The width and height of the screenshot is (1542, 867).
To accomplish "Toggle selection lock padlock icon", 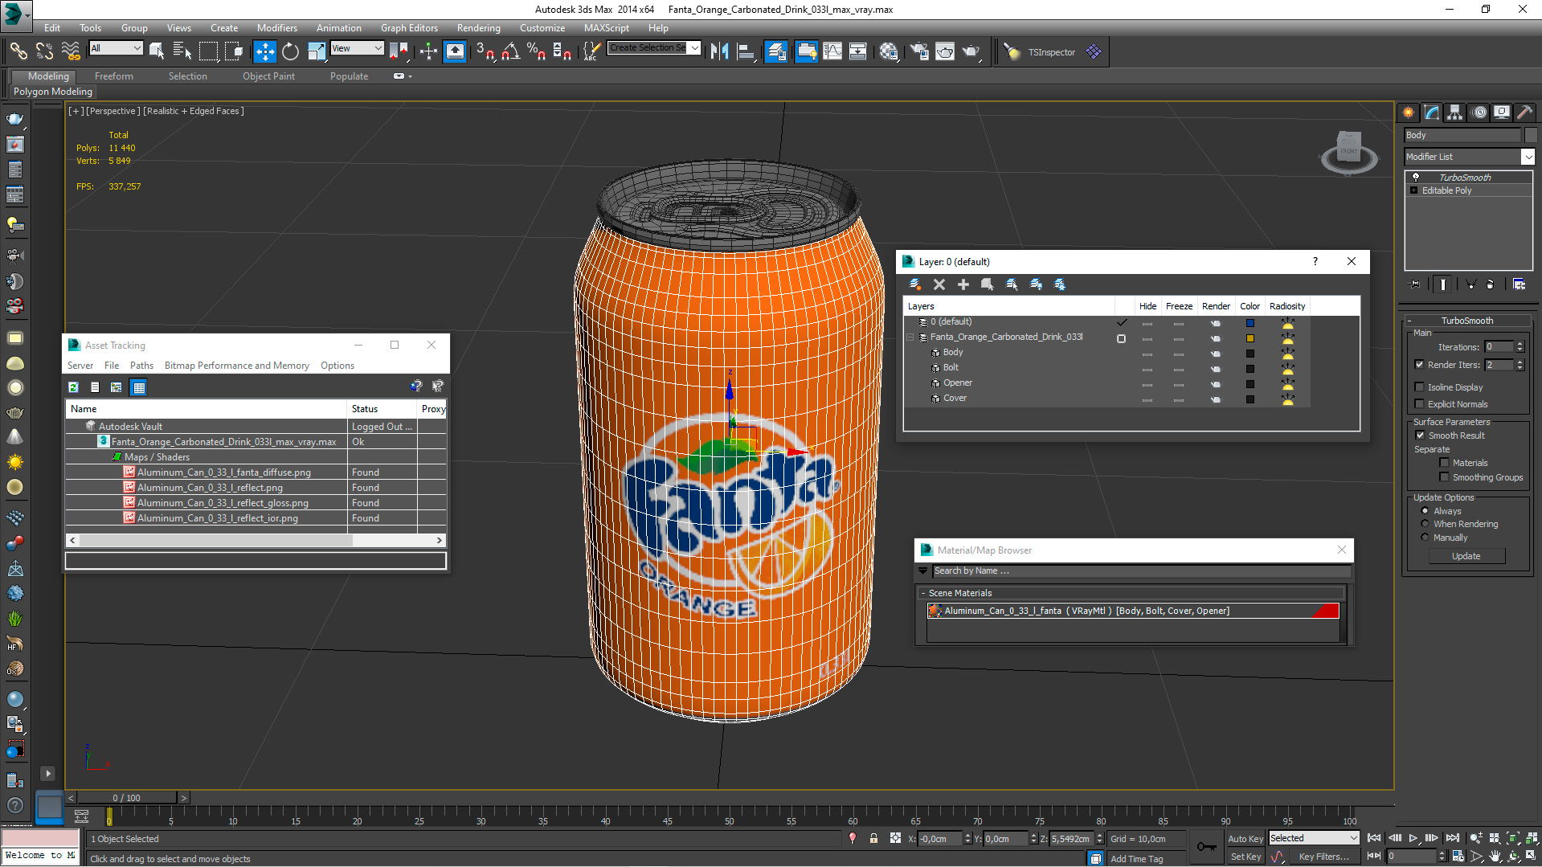I will (873, 838).
